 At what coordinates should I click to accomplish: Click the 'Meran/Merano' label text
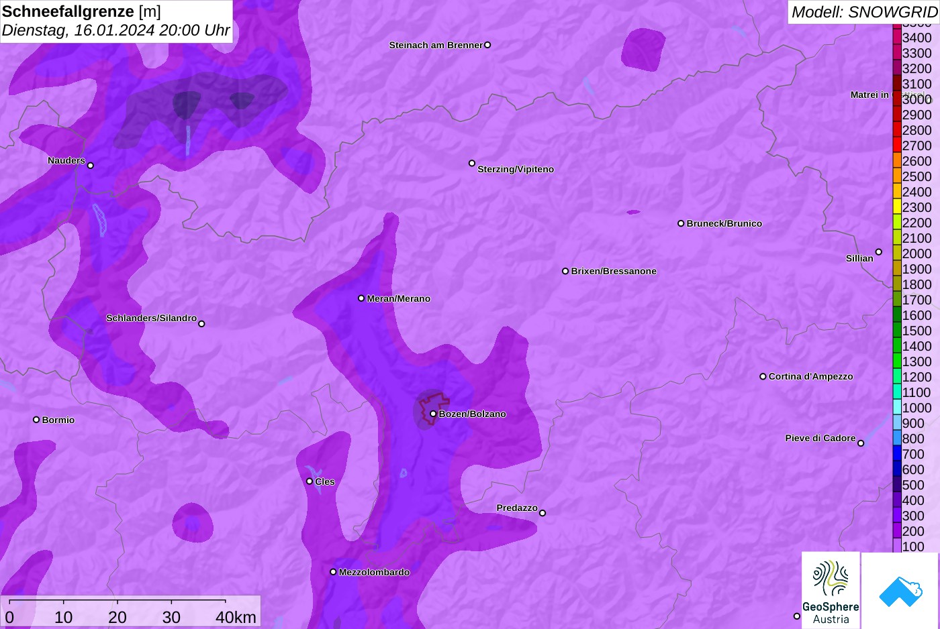(x=398, y=298)
